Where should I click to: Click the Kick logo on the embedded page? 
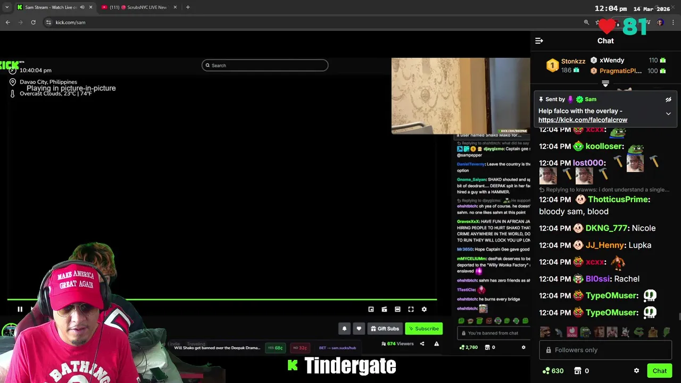[11, 65]
